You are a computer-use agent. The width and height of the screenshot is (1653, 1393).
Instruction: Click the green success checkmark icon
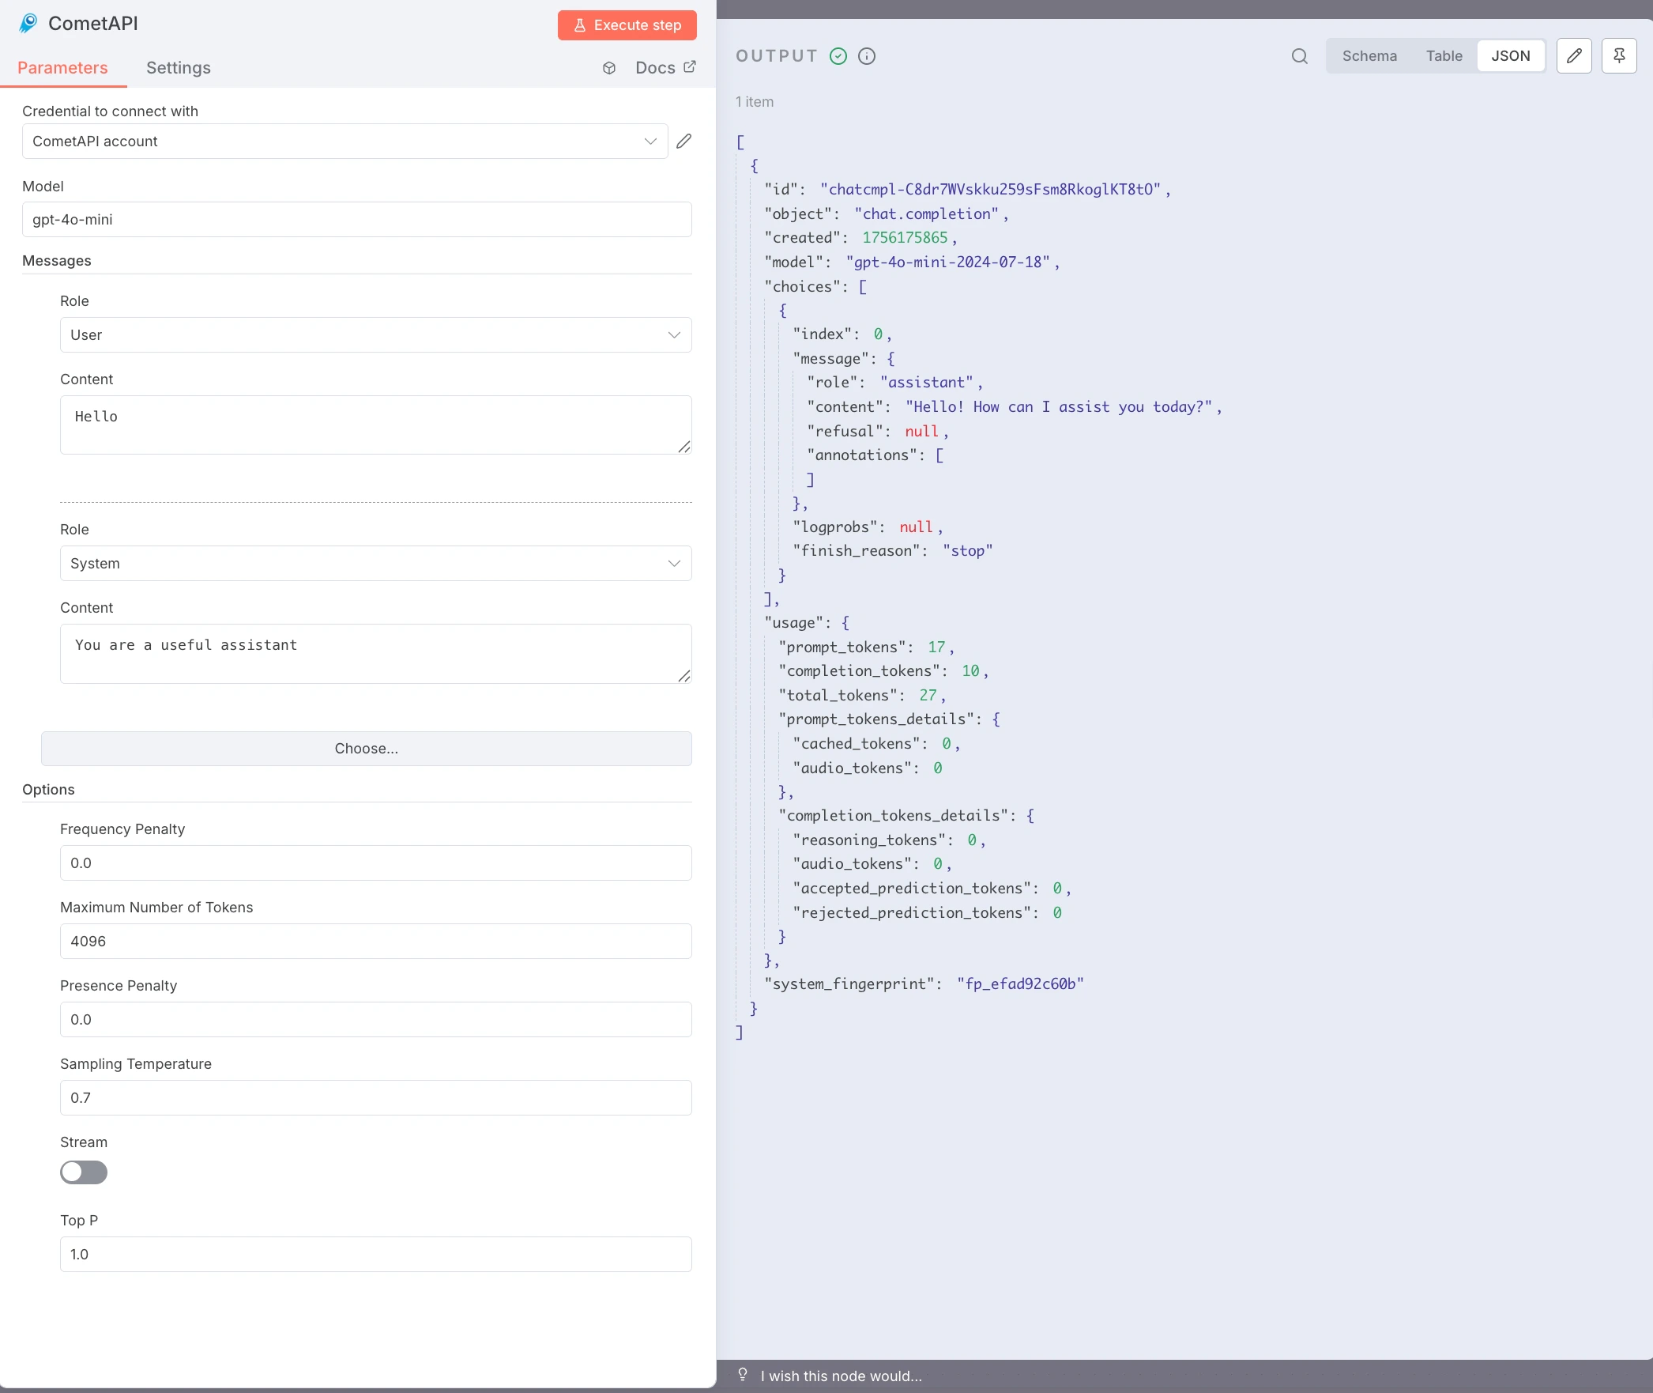[x=838, y=56]
